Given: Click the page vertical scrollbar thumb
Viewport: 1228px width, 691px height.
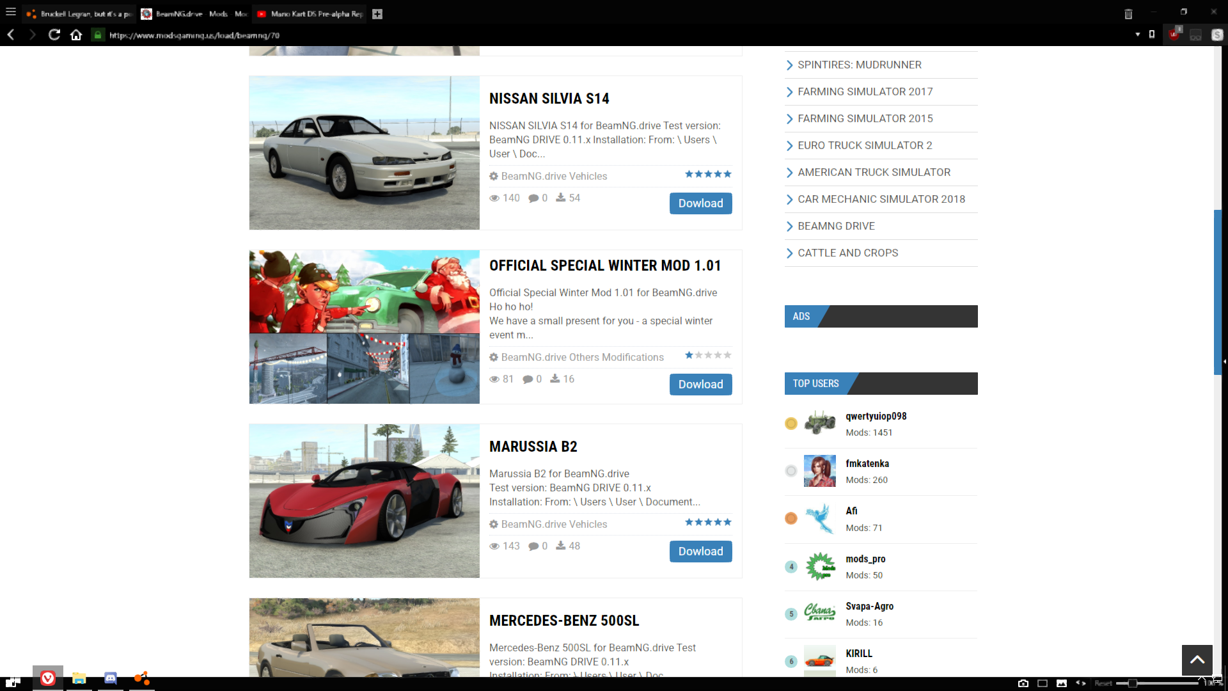Looking at the screenshot, I should [1218, 292].
